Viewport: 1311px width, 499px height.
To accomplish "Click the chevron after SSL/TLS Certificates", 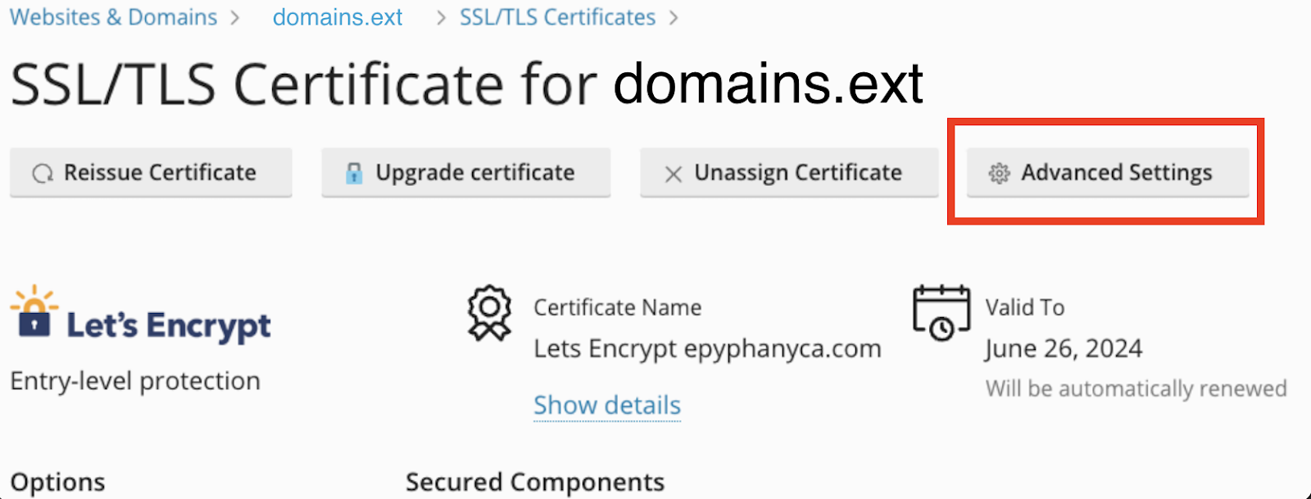I will 674,18.
